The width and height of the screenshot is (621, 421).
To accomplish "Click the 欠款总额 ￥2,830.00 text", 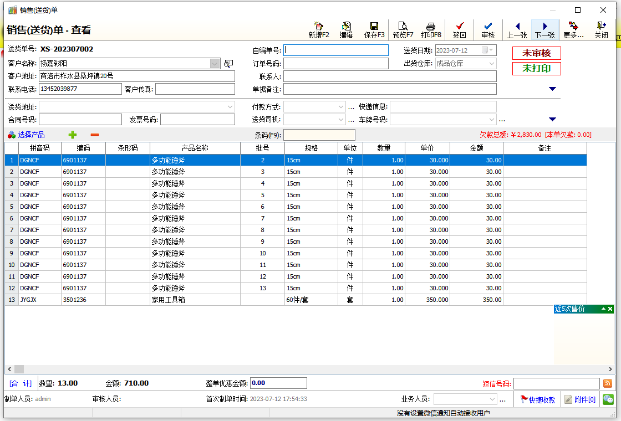I will [511, 135].
